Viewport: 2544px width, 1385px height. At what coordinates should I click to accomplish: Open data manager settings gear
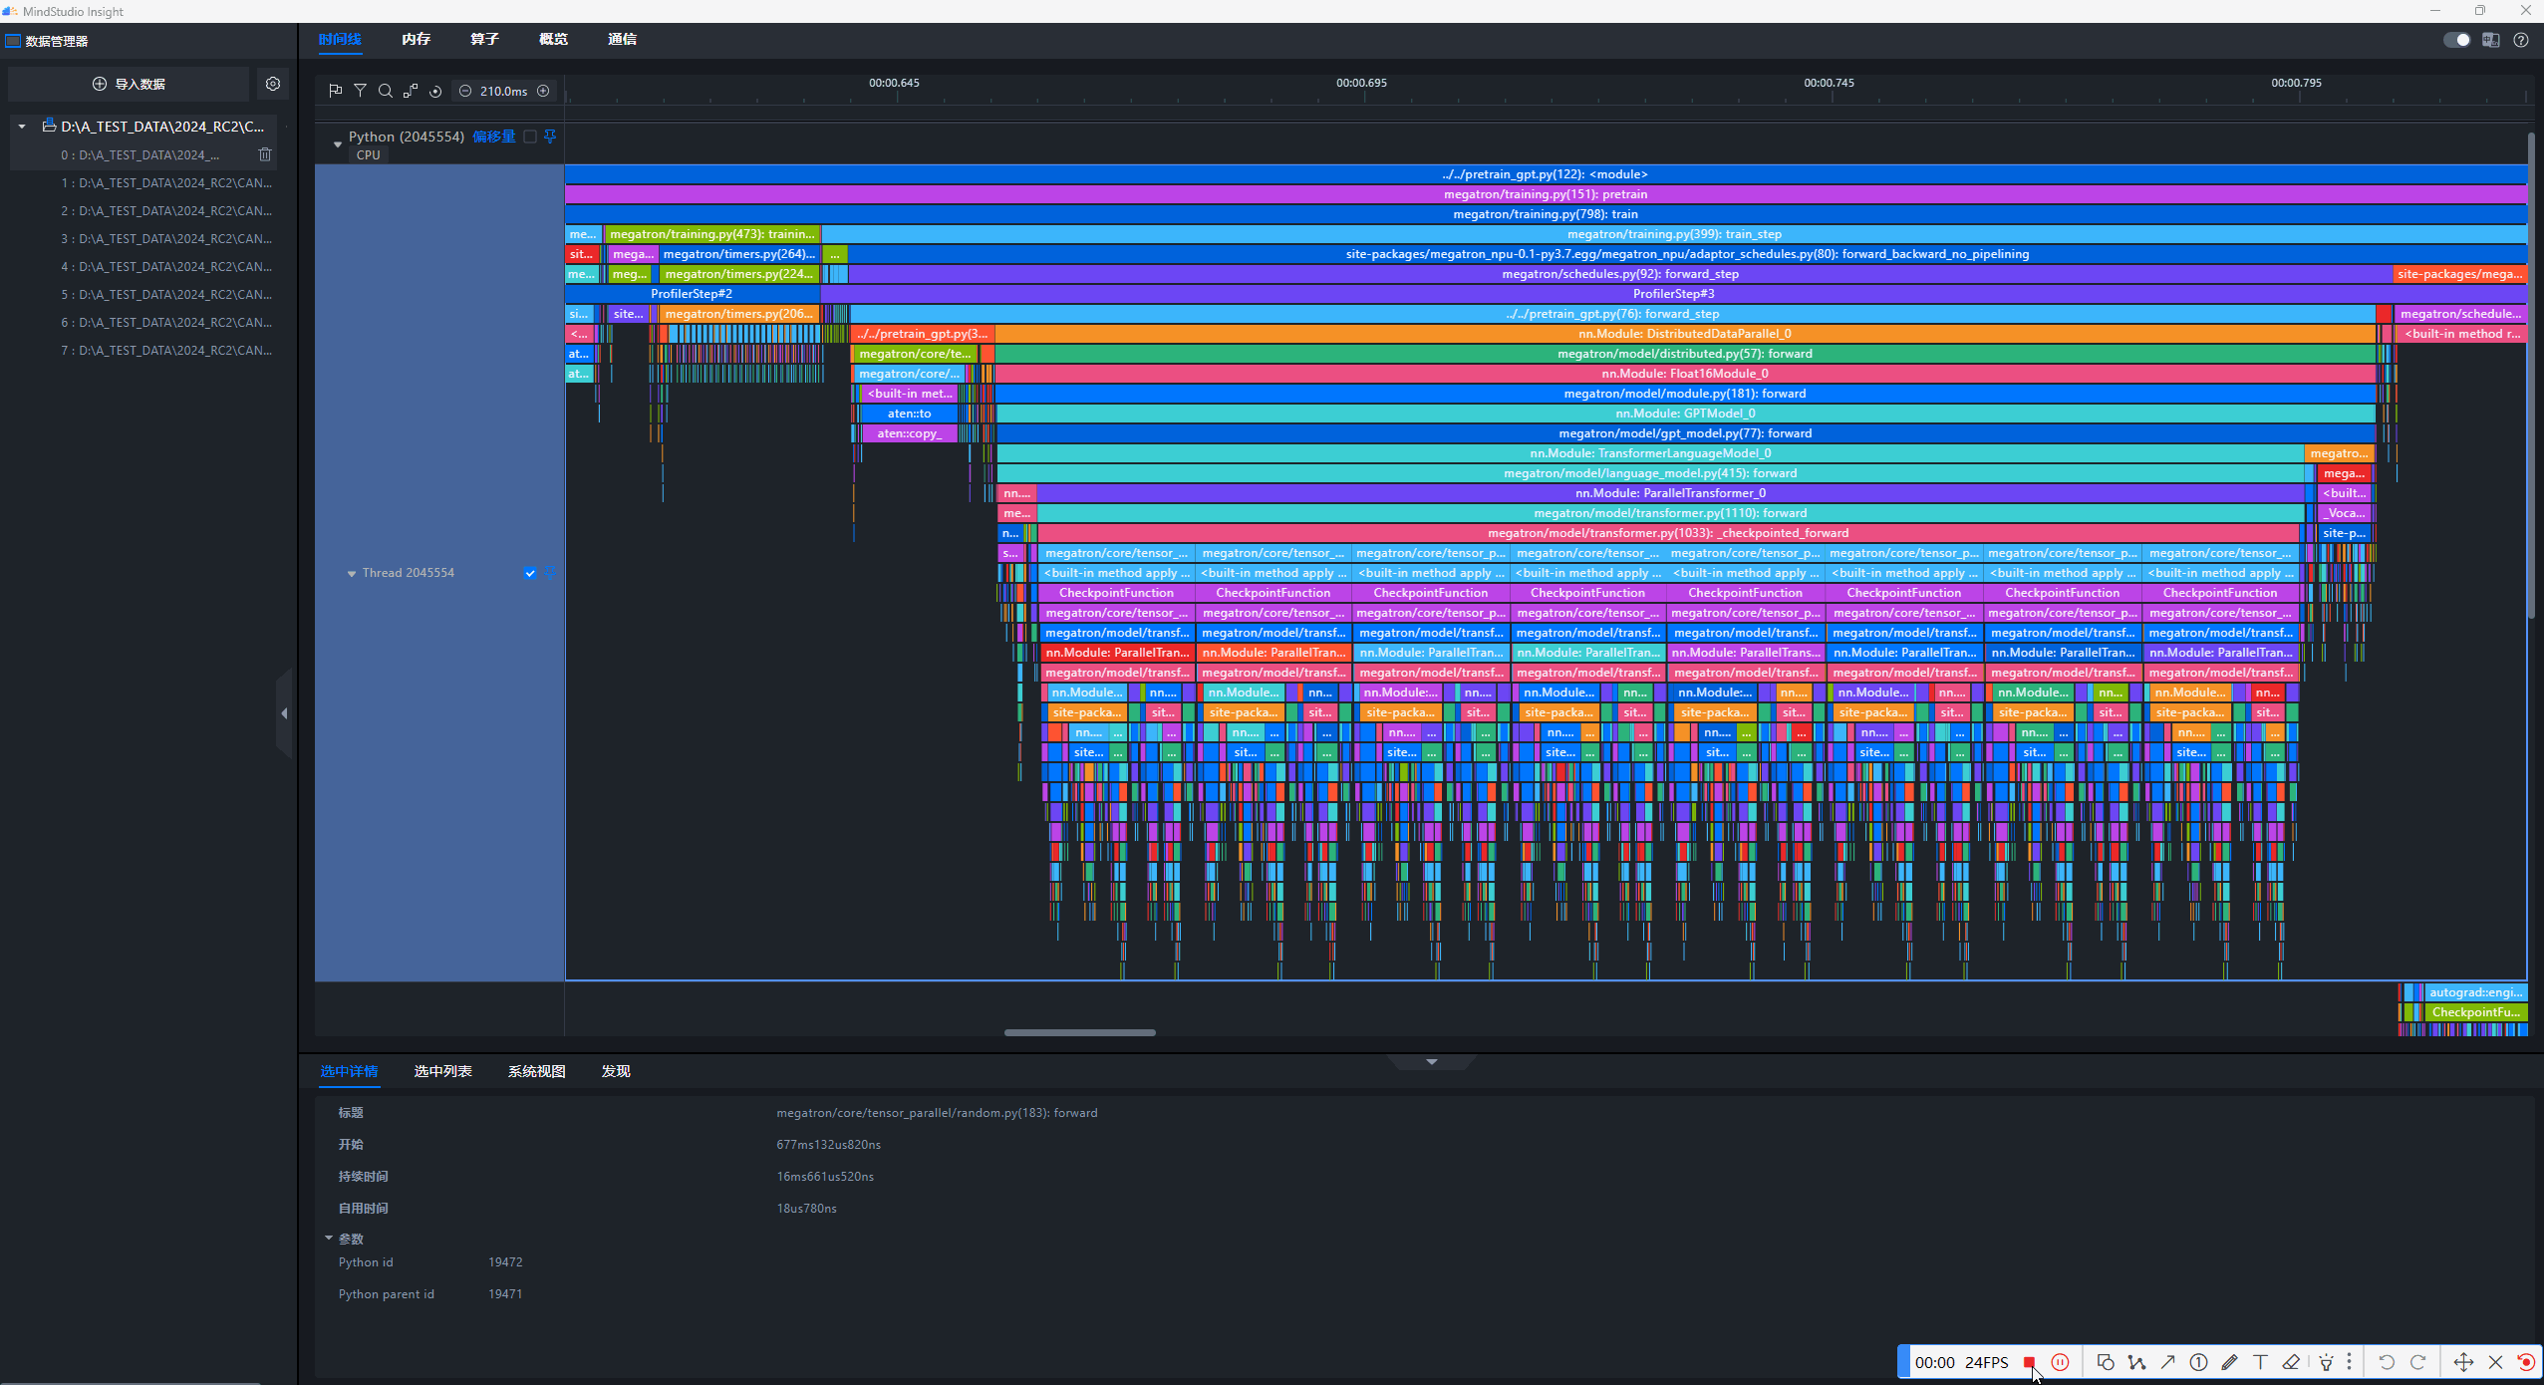[x=273, y=84]
